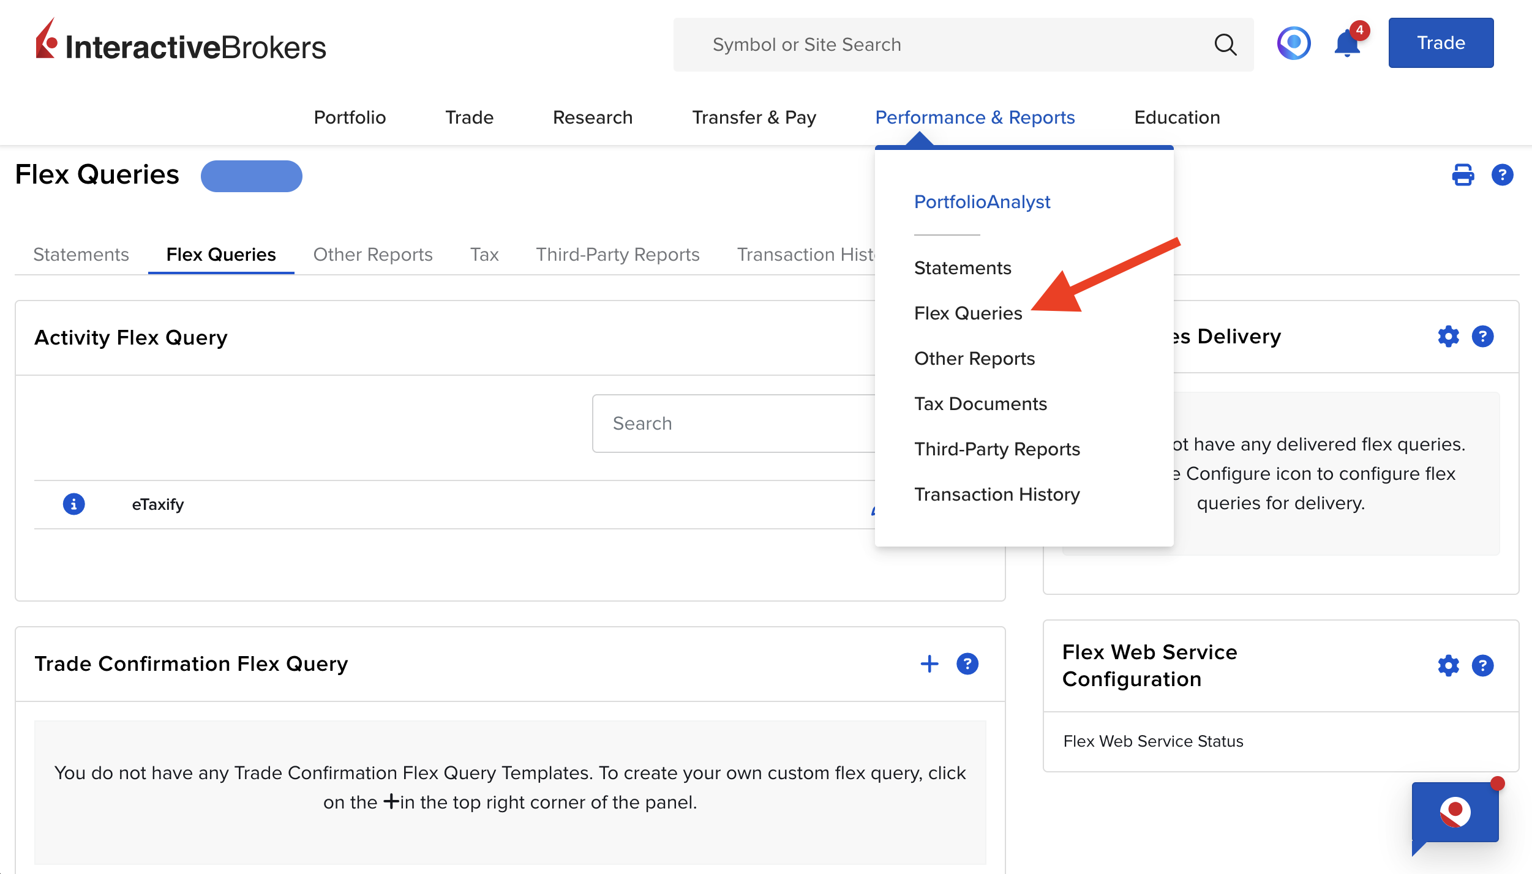Click Flex Web Service Status text

(1153, 741)
